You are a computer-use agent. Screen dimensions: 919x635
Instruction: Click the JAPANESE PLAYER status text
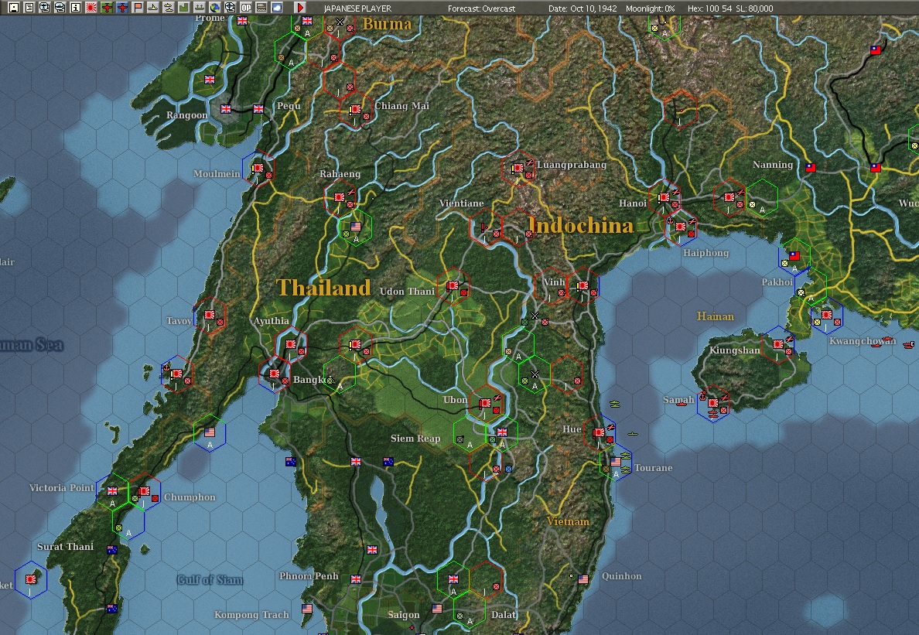click(357, 9)
